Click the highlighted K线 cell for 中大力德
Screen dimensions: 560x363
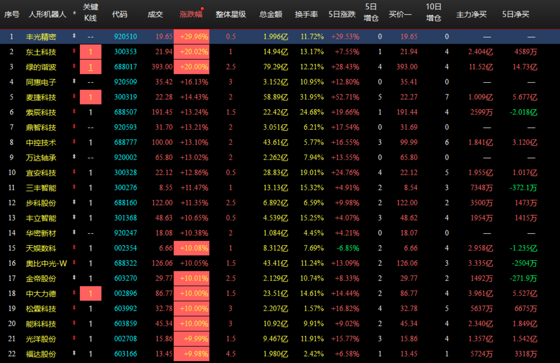[x=91, y=294]
